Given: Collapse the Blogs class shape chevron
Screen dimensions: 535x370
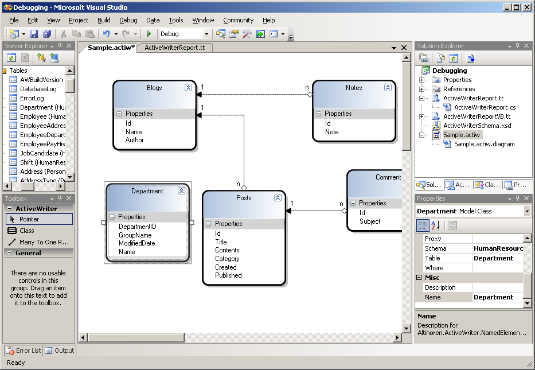Looking at the screenshot, I should tap(188, 87).
